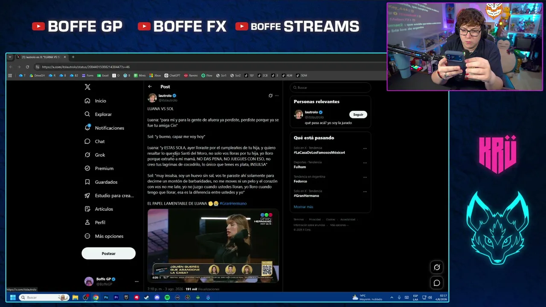Click the Mostrar más link
The height and width of the screenshot is (307, 546).
[x=303, y=207]
